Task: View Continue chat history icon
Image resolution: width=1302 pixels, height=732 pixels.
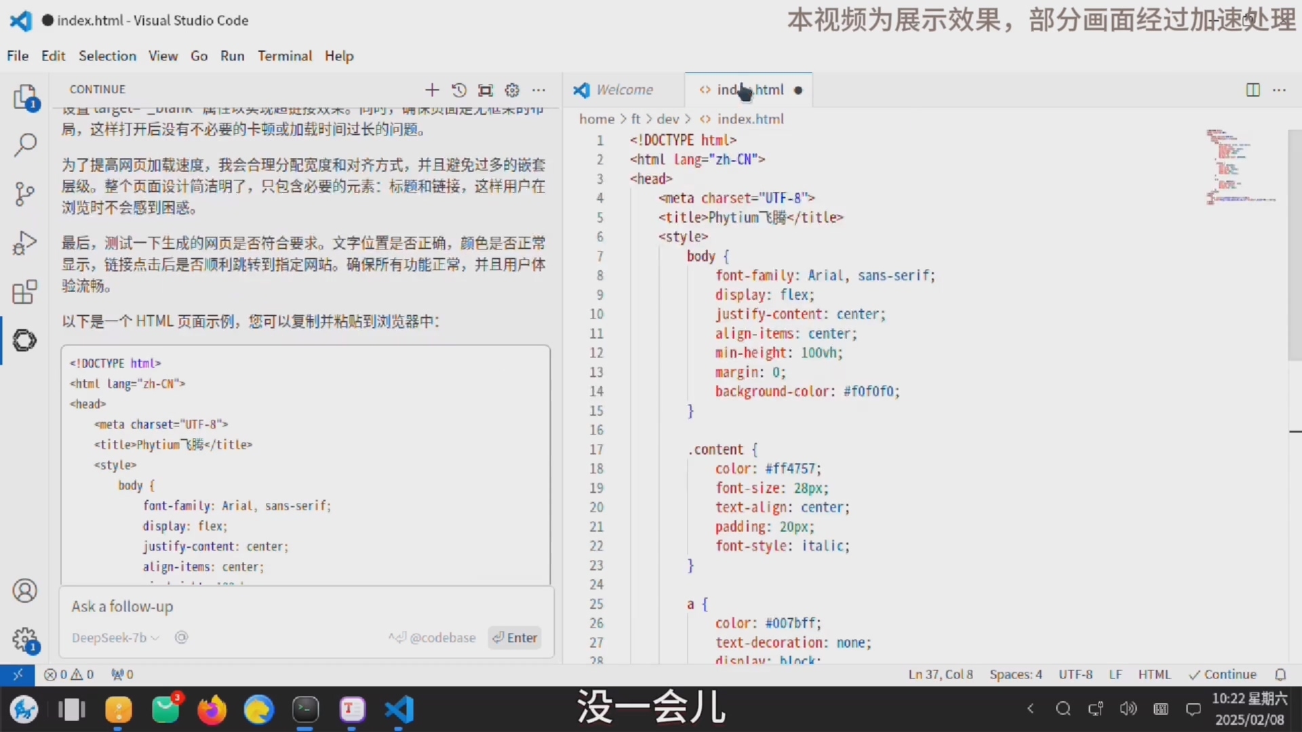Action: (459, 90)
